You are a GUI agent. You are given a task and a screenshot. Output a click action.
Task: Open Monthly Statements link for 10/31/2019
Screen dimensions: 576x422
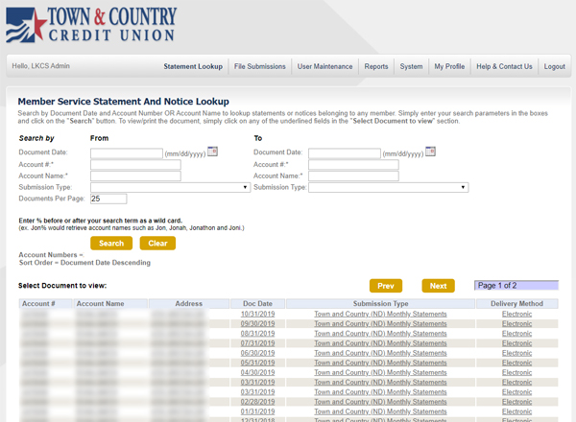[x=380, y=315]
